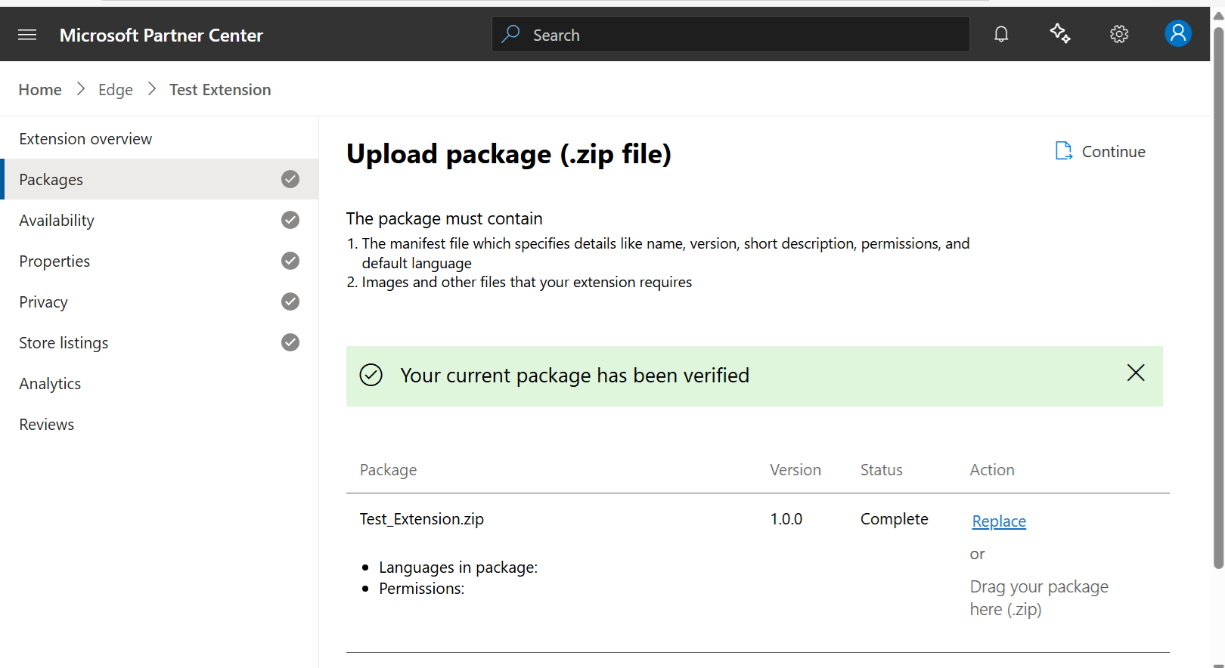This screenshot has width=1225, height=668.
Task: Click the Replace package link
Action: click(999, 521)
